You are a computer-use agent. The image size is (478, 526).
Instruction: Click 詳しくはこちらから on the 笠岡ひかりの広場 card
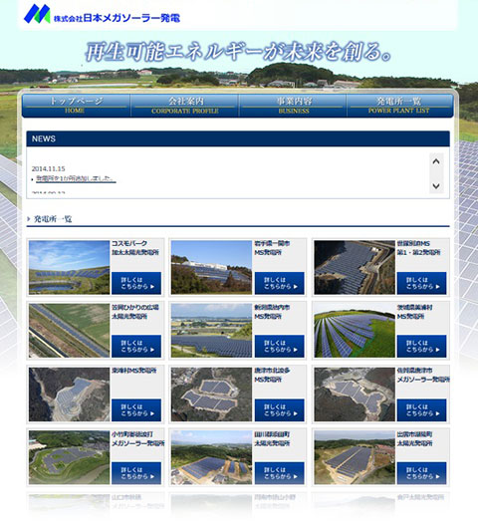tap(136, 347)
